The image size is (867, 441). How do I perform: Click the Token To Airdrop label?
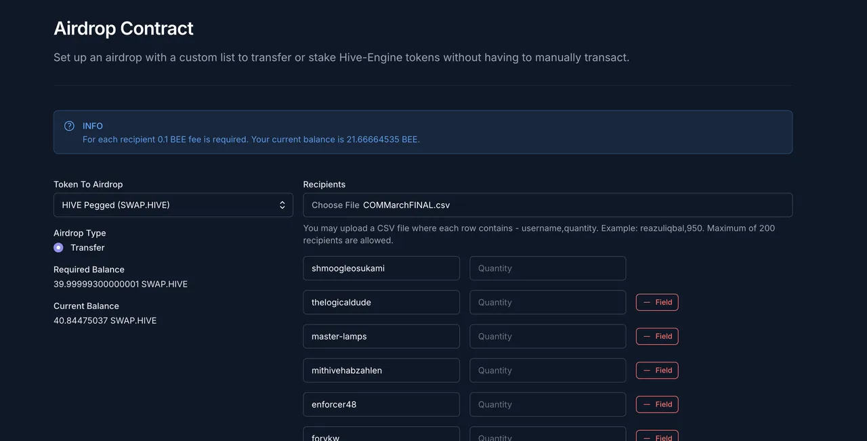coord(88,184)
